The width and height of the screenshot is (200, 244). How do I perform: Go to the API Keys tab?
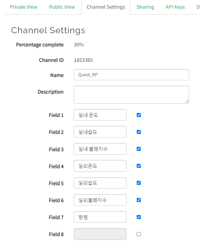click(x=175, y=7)
